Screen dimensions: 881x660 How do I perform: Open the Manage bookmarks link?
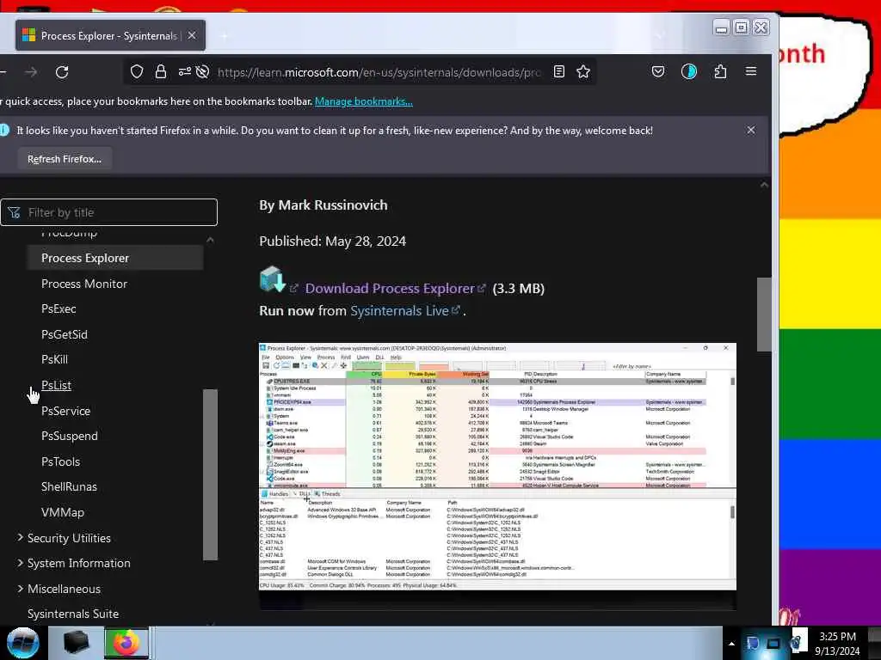click(364, 101)
